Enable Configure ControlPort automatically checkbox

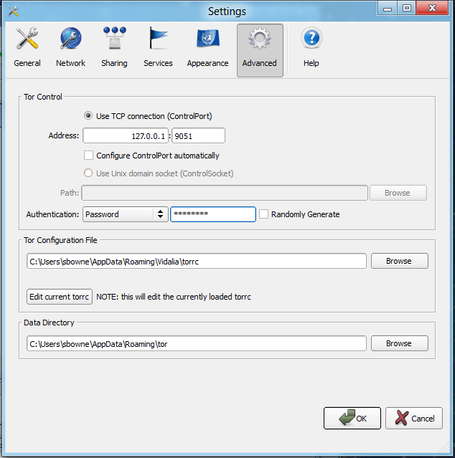(88, 155)
